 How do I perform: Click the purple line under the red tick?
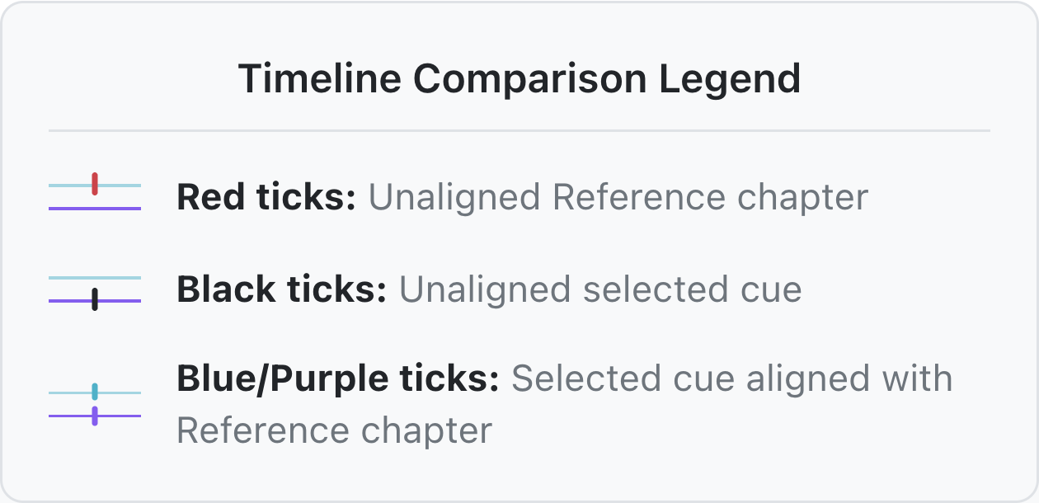click(x=95, y=209)
